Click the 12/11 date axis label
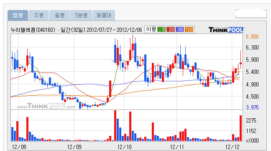This screenshot has height=151, width=271. point(177,147)
